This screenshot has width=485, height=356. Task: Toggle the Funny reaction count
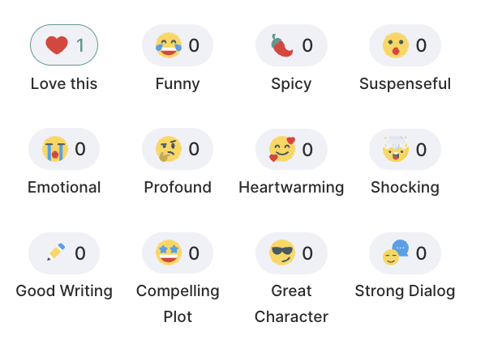194,45
